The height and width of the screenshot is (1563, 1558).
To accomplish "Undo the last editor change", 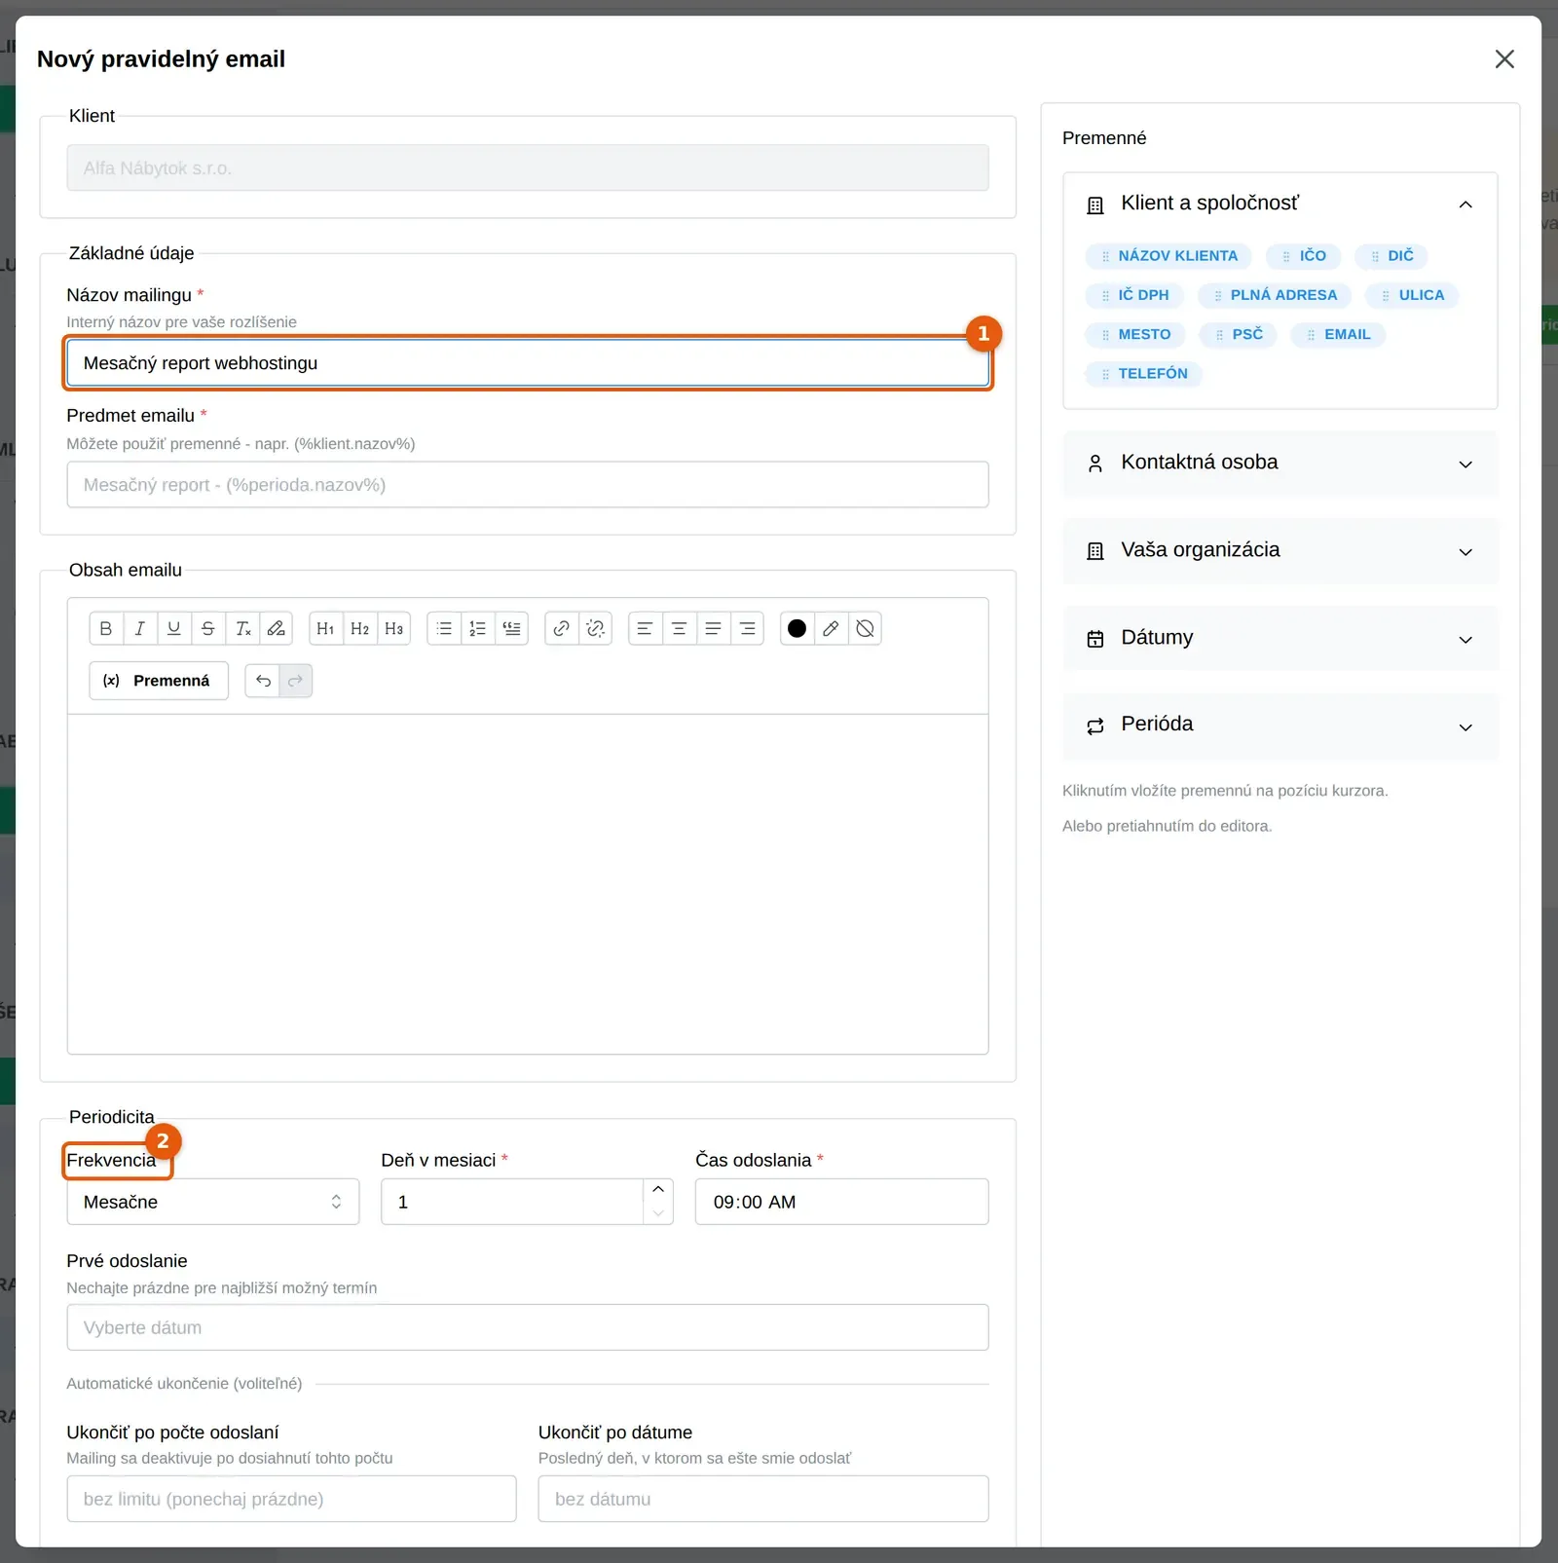I will point(263,681).
